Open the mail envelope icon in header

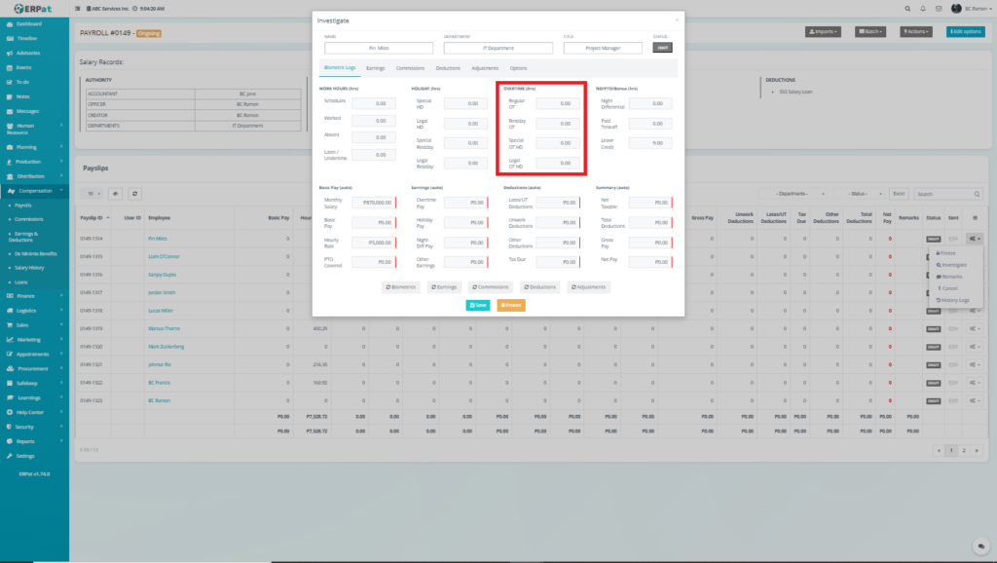[x=939, y=8]
